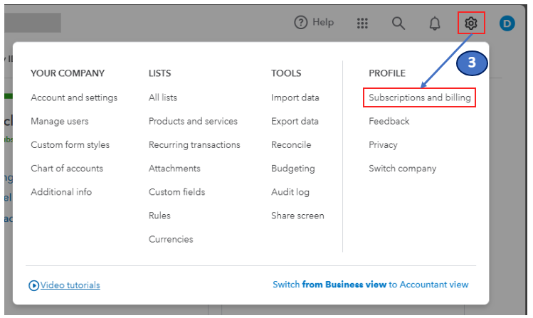Open Manage users
Screen dimensions: 533x318
pyautogui.click(x=60, y=121)
